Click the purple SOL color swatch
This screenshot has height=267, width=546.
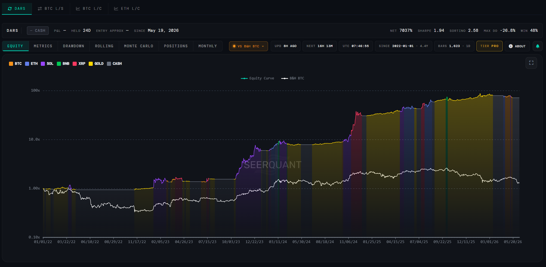tap(43, 64)
